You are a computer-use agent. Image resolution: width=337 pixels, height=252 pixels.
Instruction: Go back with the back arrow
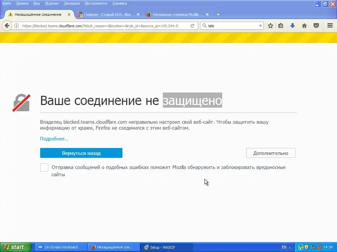7,26
